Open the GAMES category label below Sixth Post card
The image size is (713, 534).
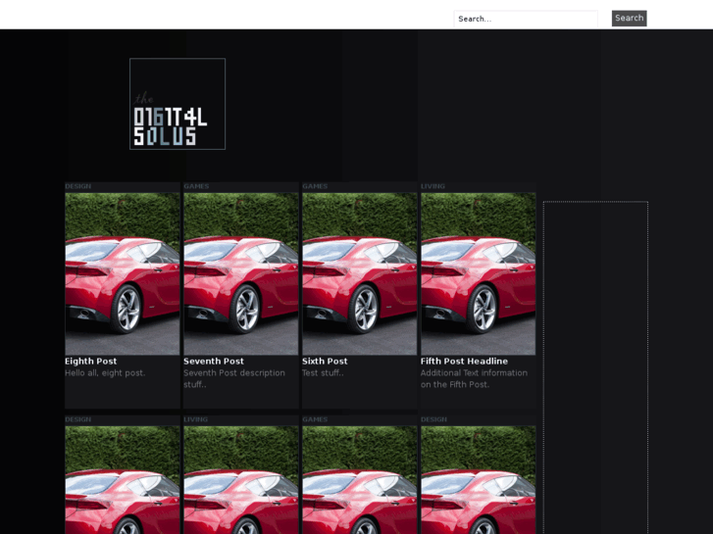(x=315, y=419)
